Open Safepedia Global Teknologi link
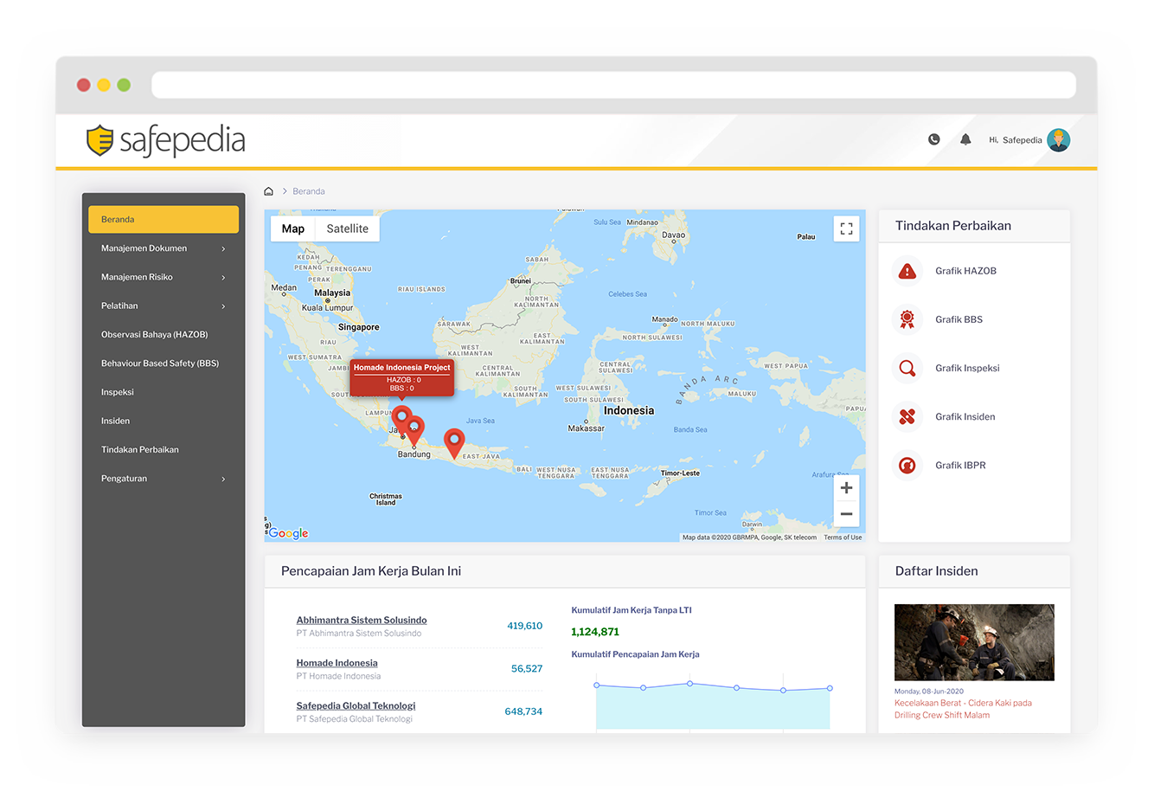 (356, 705)
